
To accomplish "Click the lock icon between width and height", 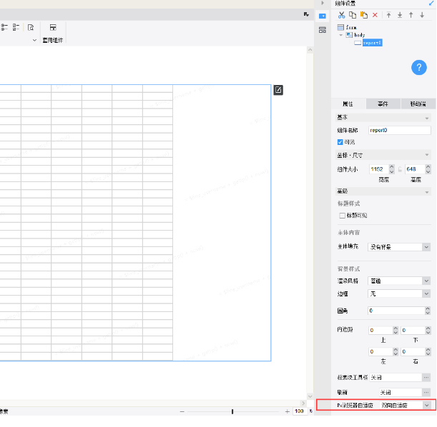I will click(x=400, y=169).
